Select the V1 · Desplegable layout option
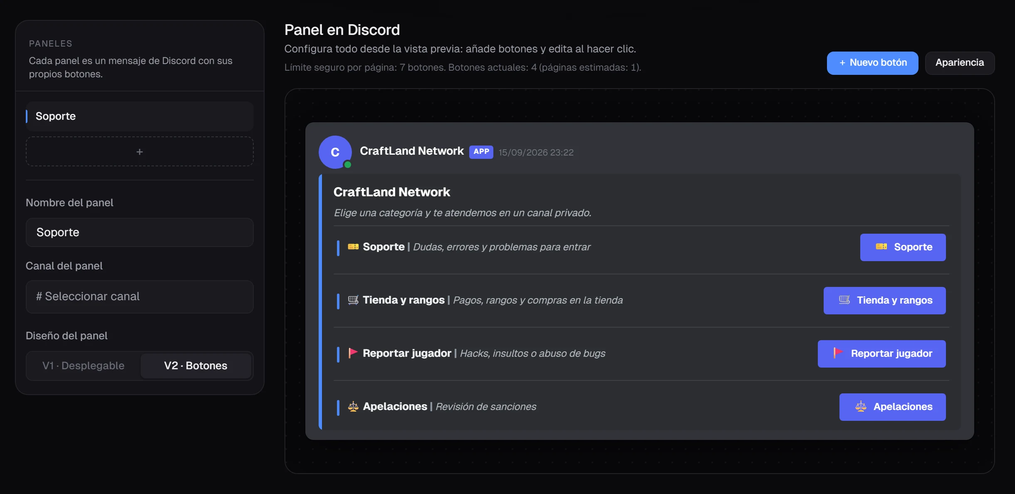This screenshot has width=1015, height=494. click(x=84, y=366)
